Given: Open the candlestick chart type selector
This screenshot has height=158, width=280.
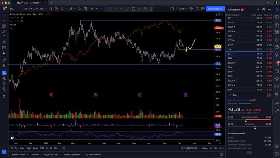Looking at the screenshot, I should click(x=51, y=9).
